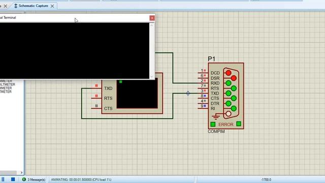Click the RTS pin label on COMPIM

click(215, 88)
